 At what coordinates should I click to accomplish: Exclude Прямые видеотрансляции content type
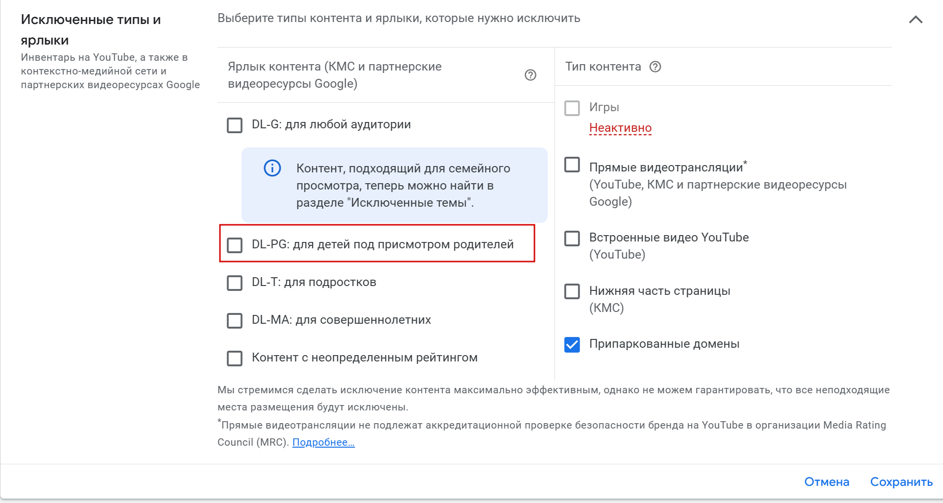pos(572,165)
